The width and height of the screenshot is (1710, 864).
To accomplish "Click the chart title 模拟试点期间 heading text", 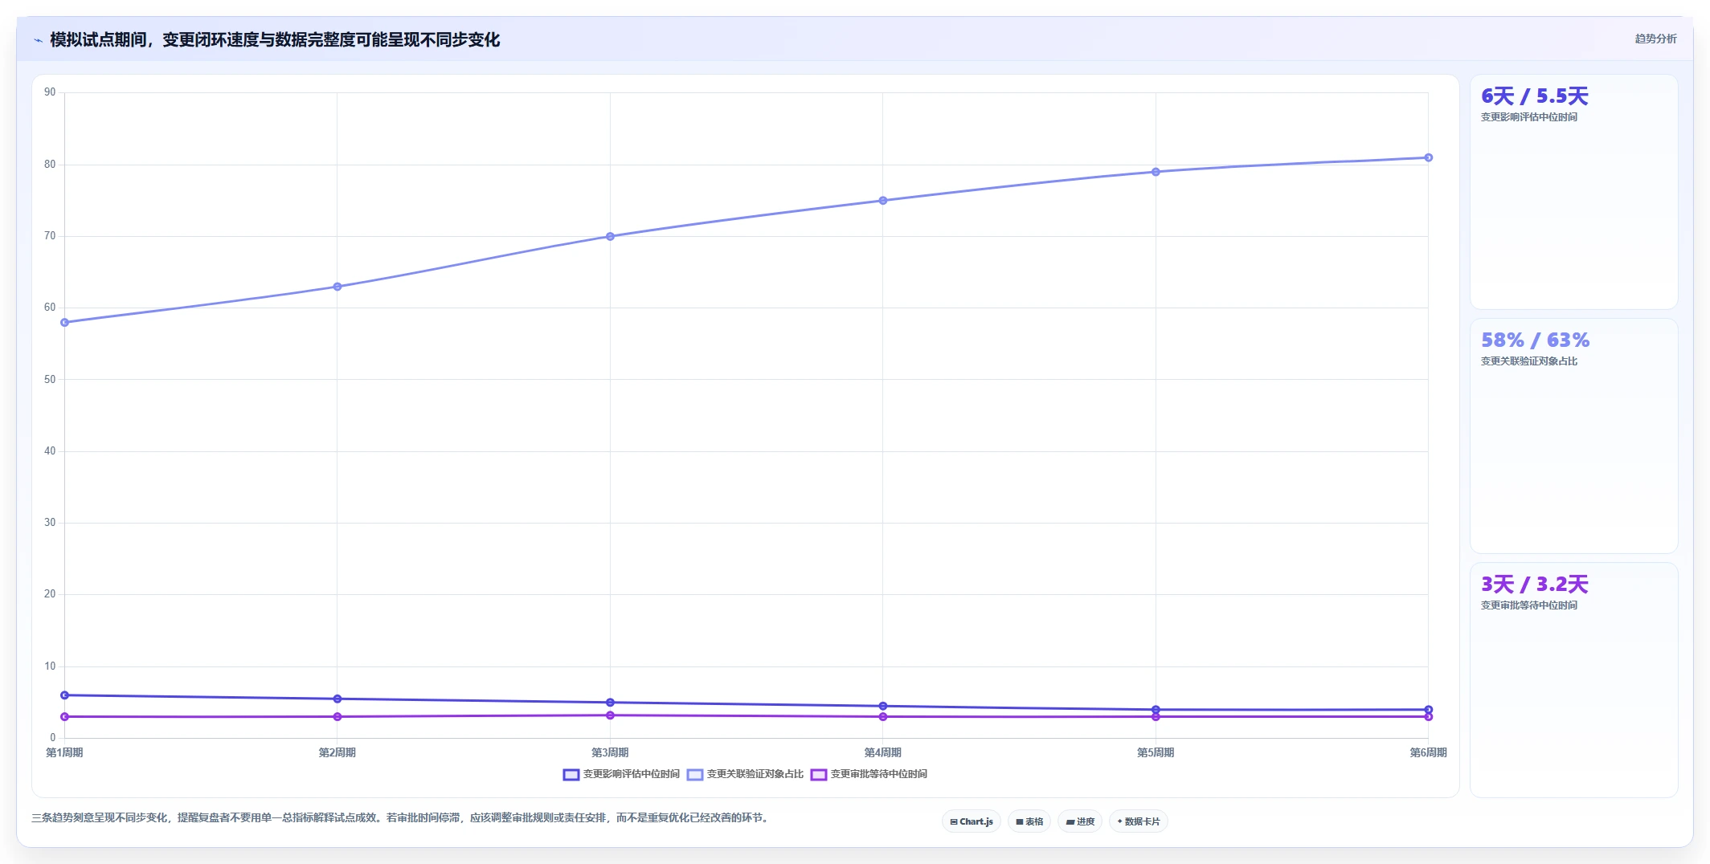I will [275, 40].
